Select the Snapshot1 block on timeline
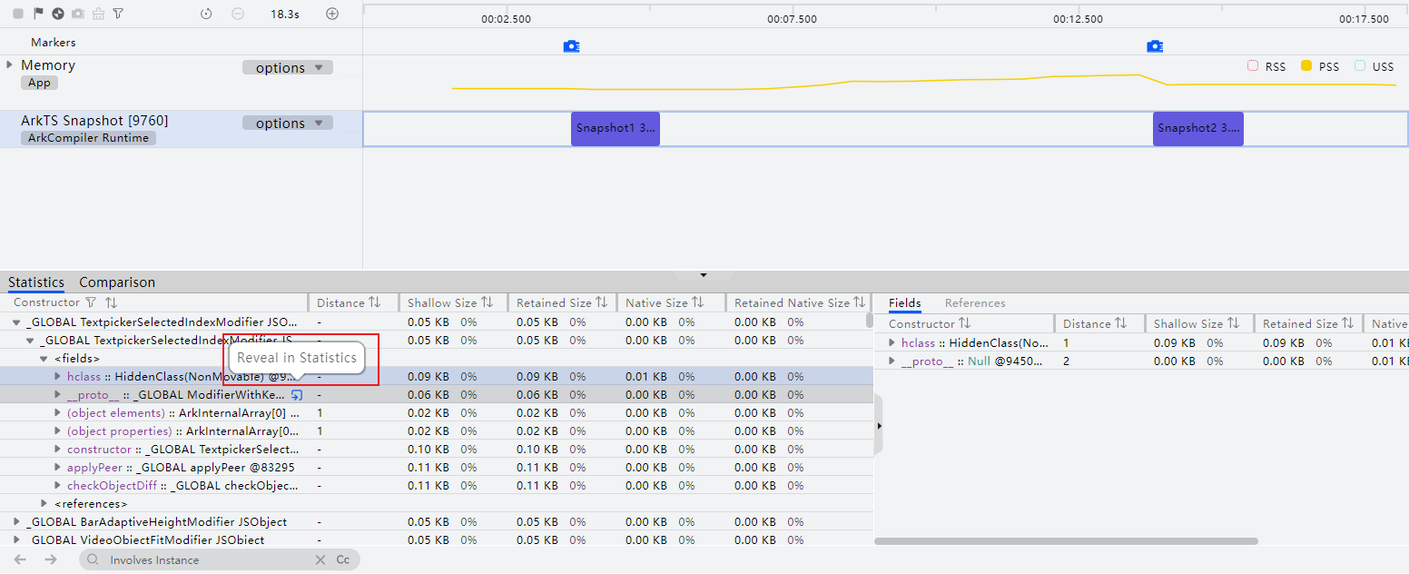 (616, 129)
